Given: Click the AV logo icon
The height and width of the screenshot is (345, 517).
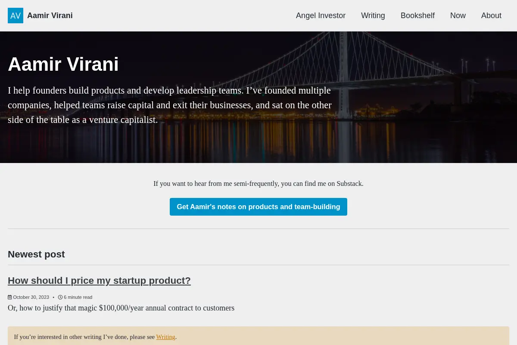Looking at the screenshot, I should (x=16, y=16).
